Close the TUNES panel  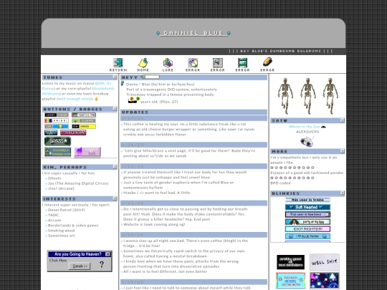tap(115, 77)
